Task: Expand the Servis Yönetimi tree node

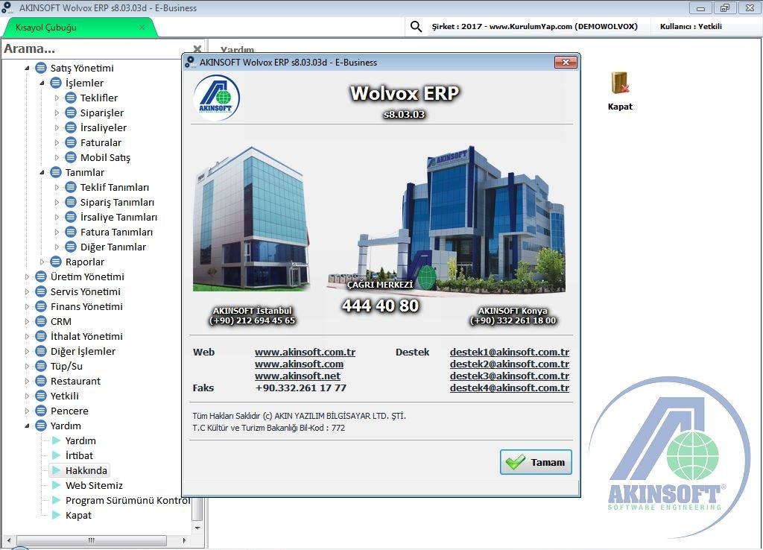Action: click(x=28, y=291)
